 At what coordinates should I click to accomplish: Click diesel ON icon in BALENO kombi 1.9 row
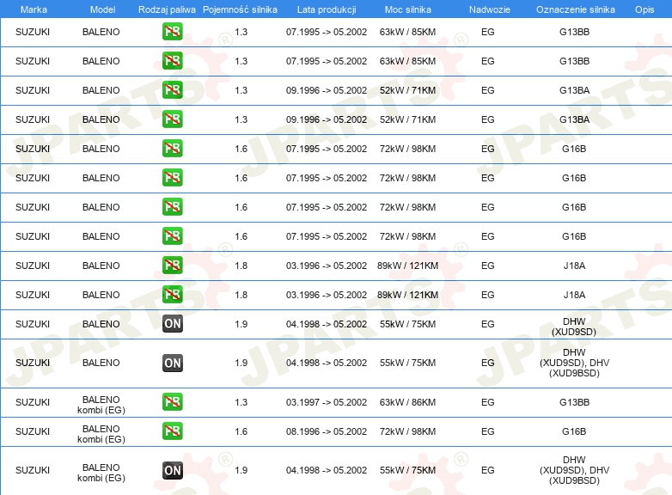tap(172, 470)
